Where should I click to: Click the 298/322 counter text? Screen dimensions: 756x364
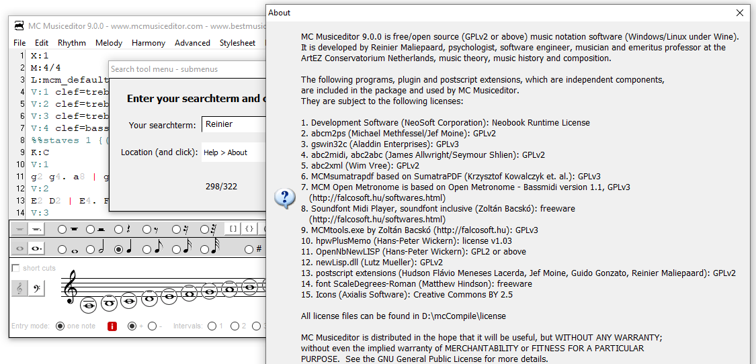coord(221,187)
